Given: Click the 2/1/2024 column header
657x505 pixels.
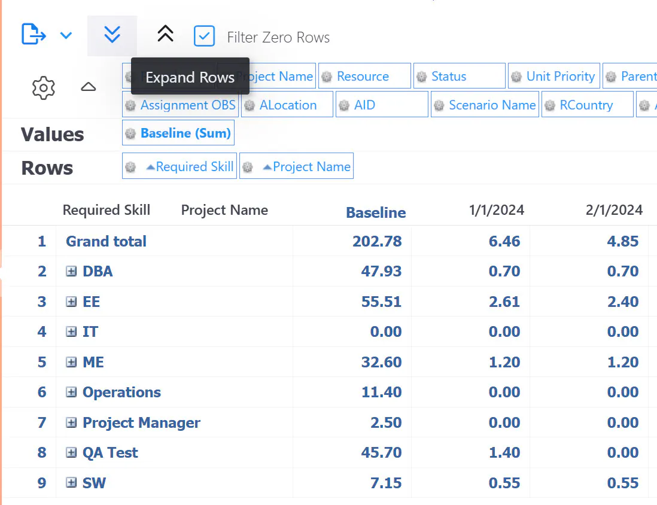Looking at the screenshot, I should pyautogui.click(x=615, y=210).
